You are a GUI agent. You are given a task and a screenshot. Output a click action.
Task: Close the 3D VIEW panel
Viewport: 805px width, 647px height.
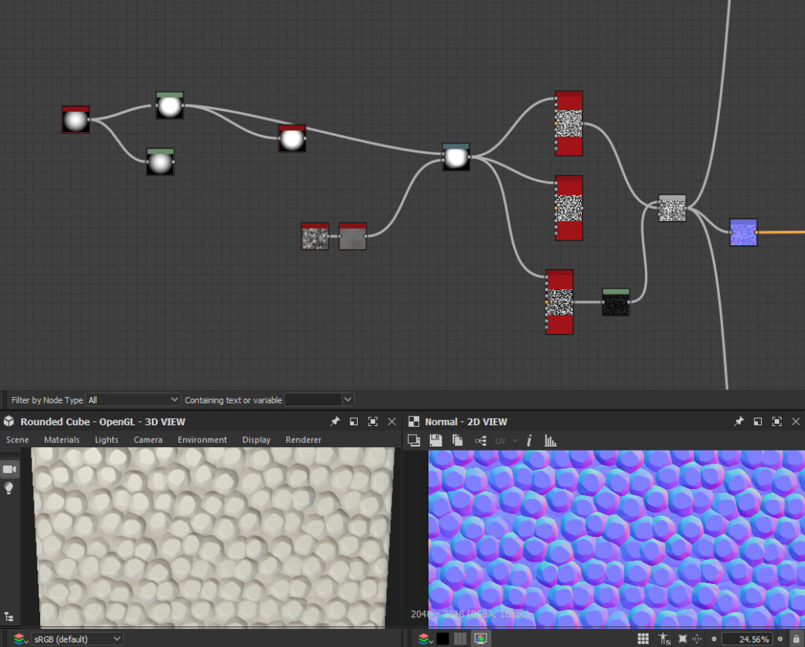click(391, 421)
